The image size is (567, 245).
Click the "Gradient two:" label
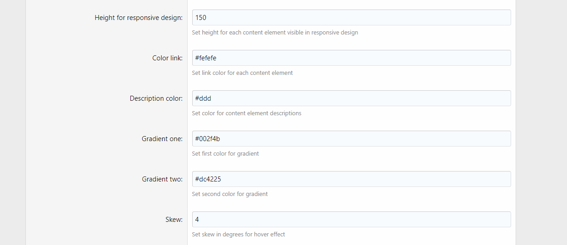click(162, 179)
